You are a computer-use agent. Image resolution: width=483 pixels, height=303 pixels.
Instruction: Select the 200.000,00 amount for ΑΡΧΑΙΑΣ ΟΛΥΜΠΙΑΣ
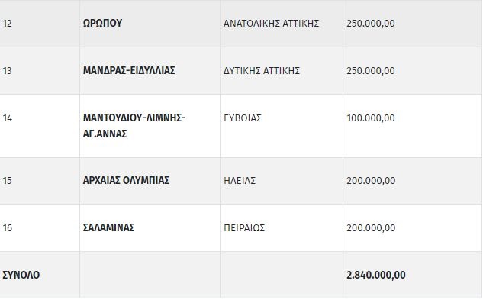(371, 181)
